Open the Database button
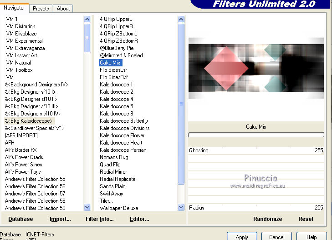 [20, 219]
